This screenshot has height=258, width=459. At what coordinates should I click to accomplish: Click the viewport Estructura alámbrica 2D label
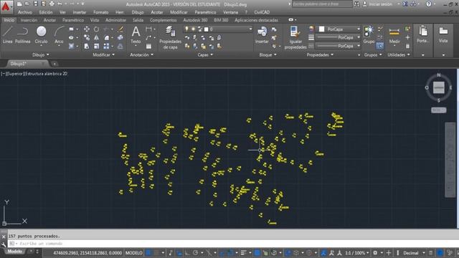coord(46,74)
